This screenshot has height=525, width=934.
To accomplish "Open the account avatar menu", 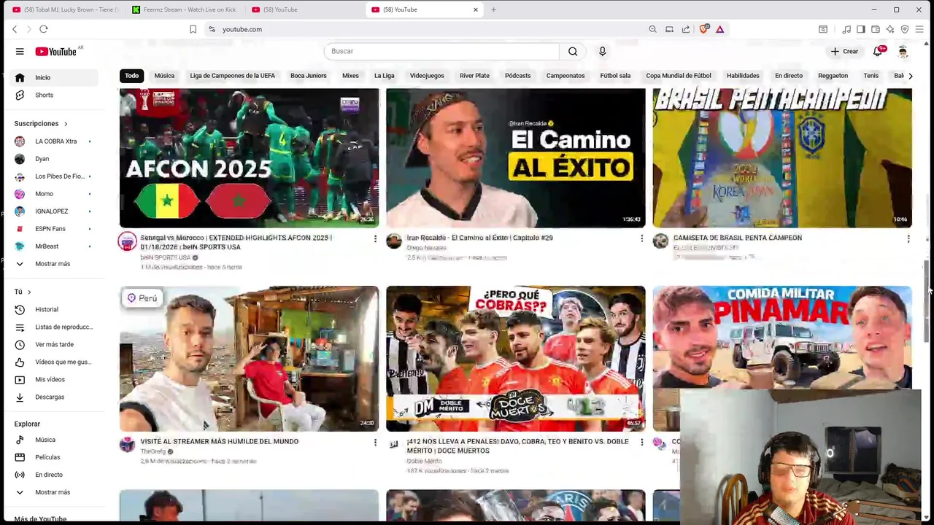I will (903, 51).
